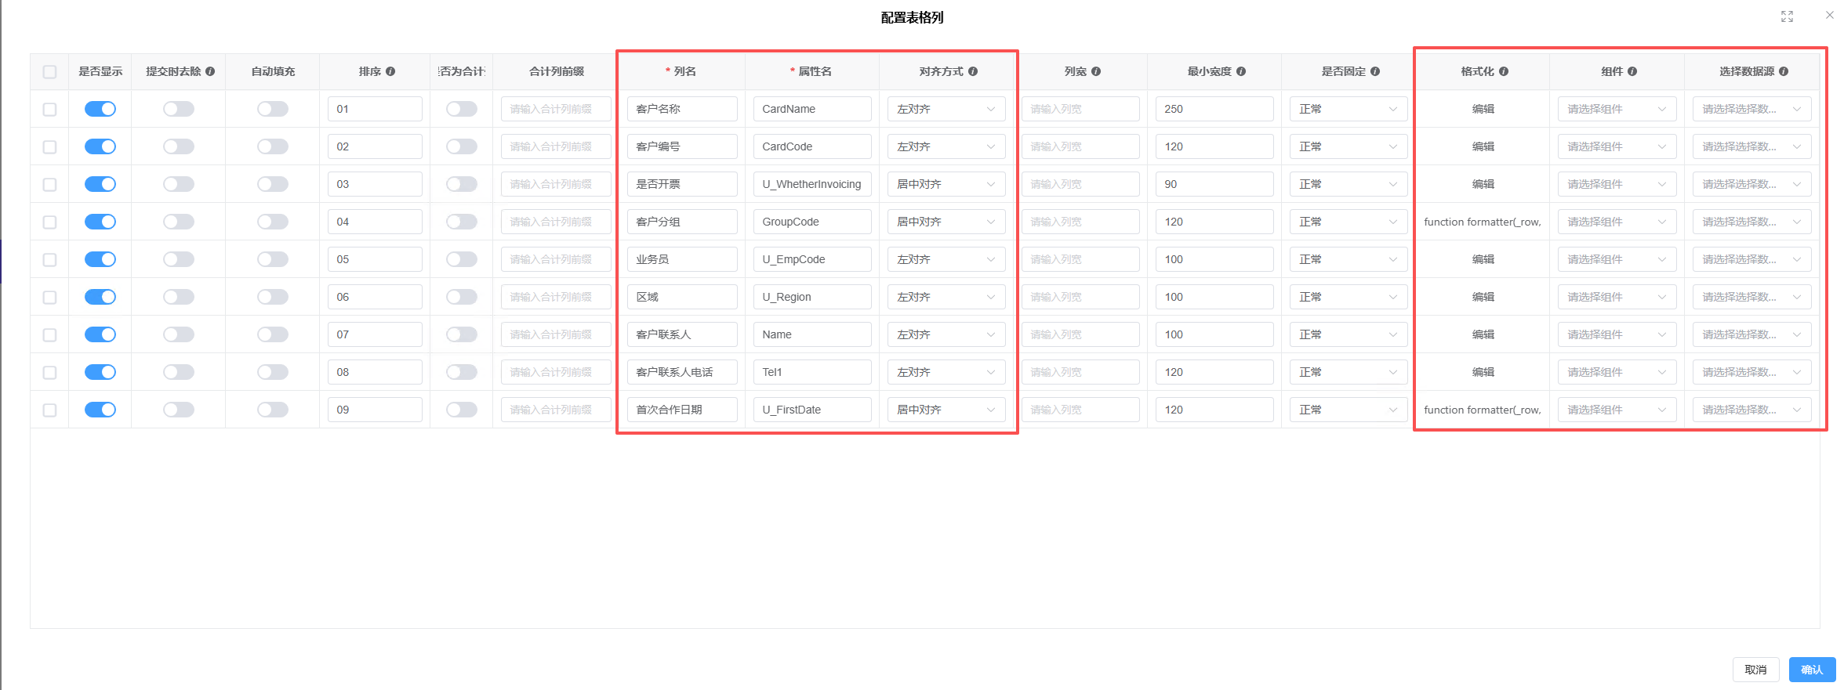Enable 自动填充 switch for row 03
The height and width of the screenshot is (690, 1844).
(273, 184)
